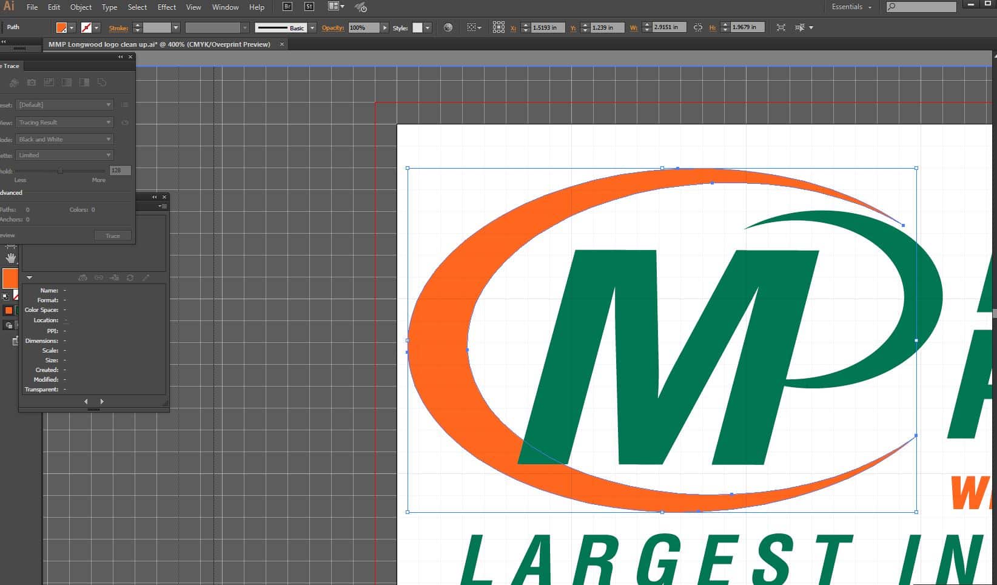
Task: Expand the Opacity slider arrow
Action: 384,28
